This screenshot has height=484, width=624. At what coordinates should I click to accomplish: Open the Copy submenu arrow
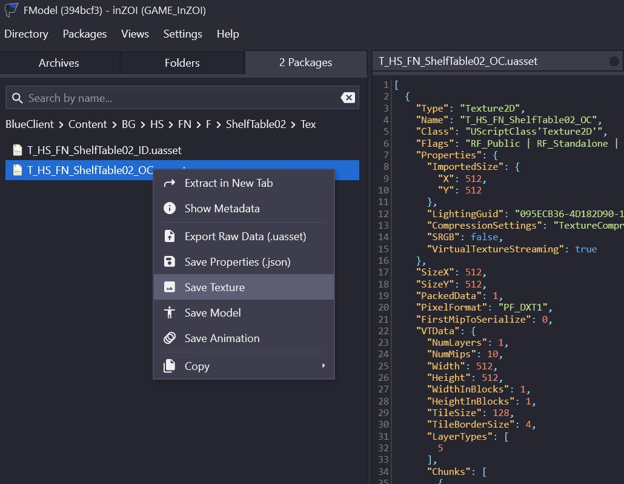(324, 366)
